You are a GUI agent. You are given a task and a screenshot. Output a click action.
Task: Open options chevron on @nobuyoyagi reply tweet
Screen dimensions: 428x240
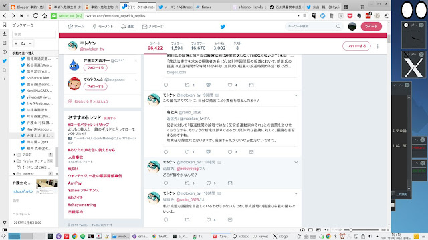coord(296,162)
